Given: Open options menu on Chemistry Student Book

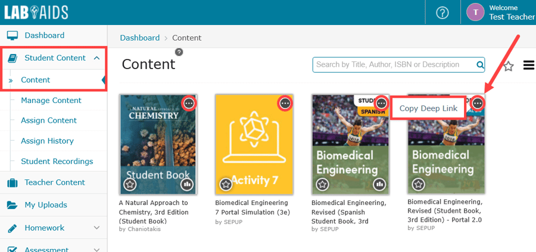Looking at the screenshot, I should pos(189,103).
